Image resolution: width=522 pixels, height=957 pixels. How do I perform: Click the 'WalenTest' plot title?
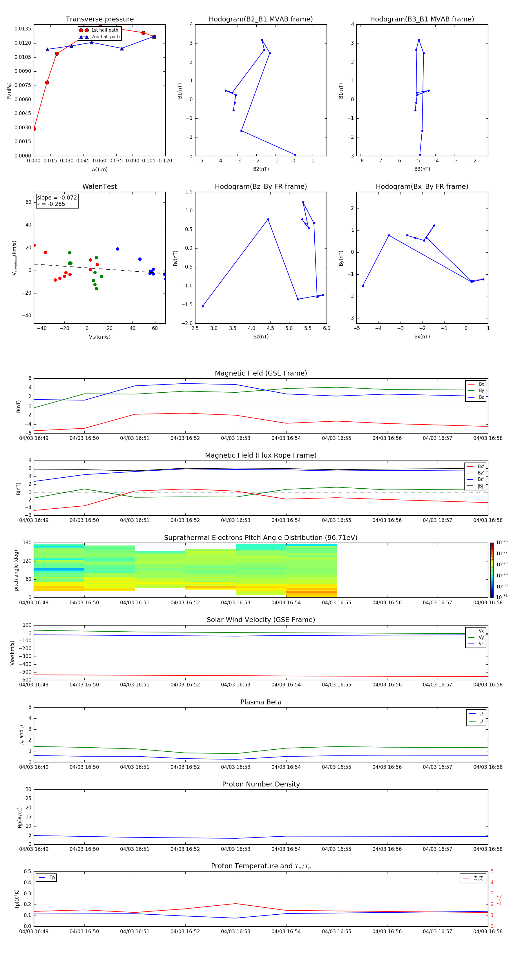pyautogui.click(x=99, y=186)
